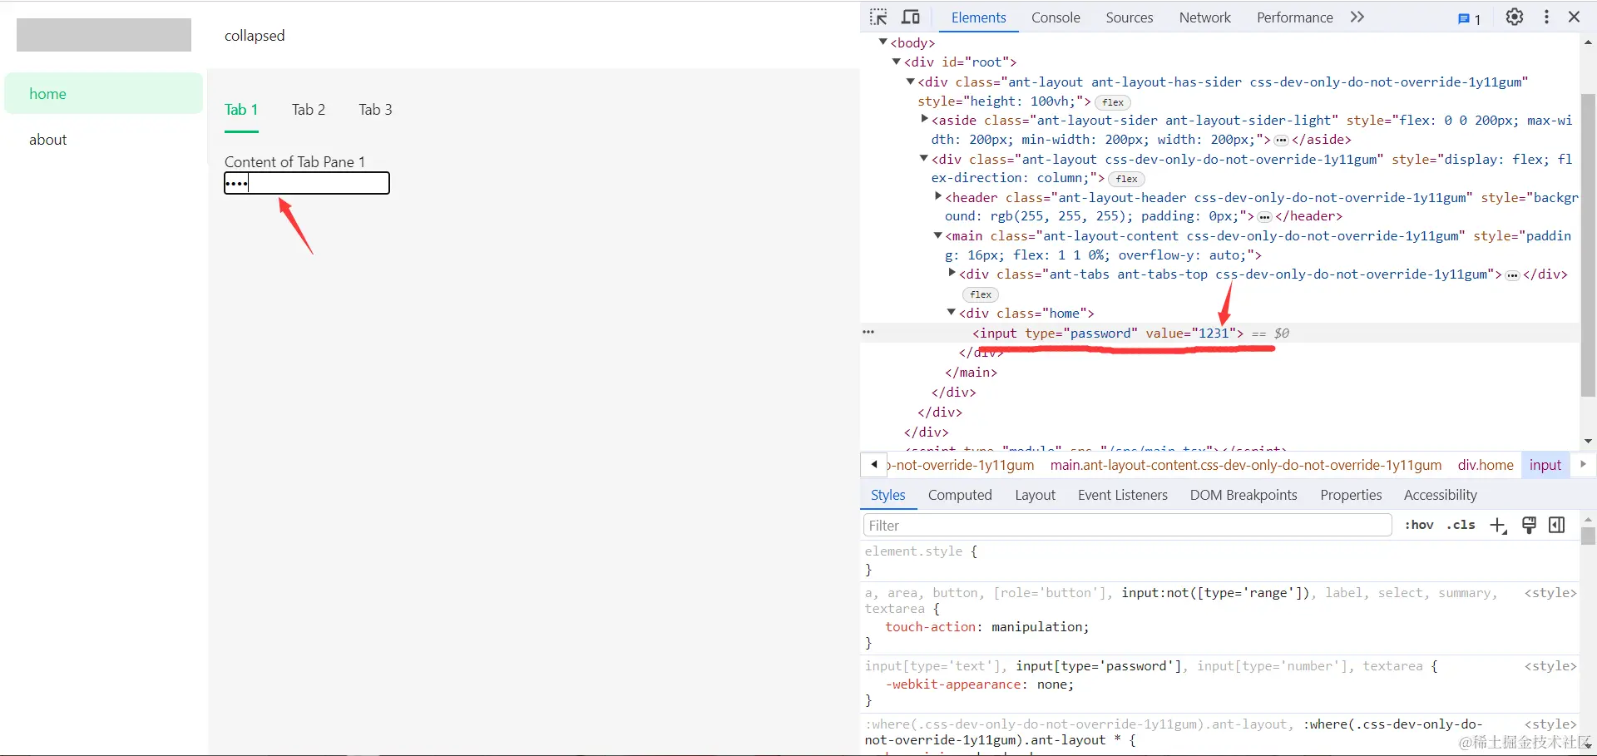Expand the ant-tabs ant-tabs-top div node
This screenshot has width=1597, height=756.
point(952,274)
